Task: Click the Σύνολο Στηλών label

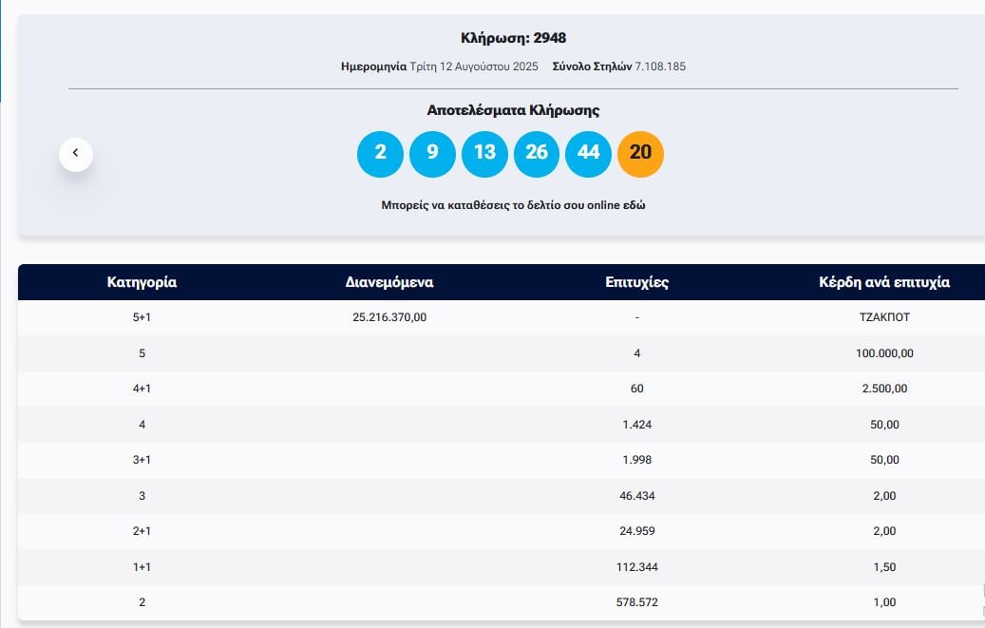Action: (593, 67)
